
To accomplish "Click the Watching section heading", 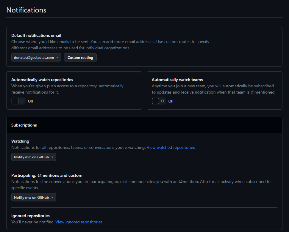I will [x=20, y=141].
